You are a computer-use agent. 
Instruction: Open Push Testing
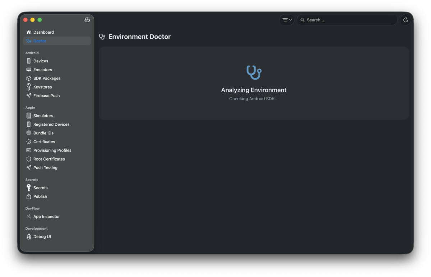point(57,168)
